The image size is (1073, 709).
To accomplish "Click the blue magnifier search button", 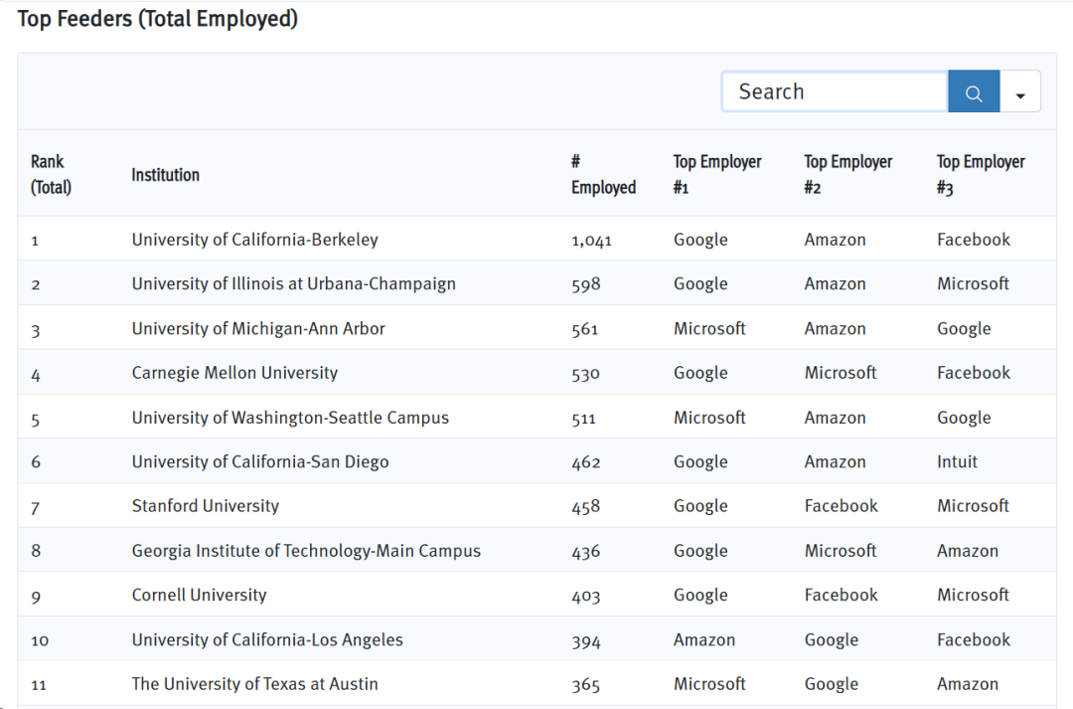I will click(x=973, y=91).
